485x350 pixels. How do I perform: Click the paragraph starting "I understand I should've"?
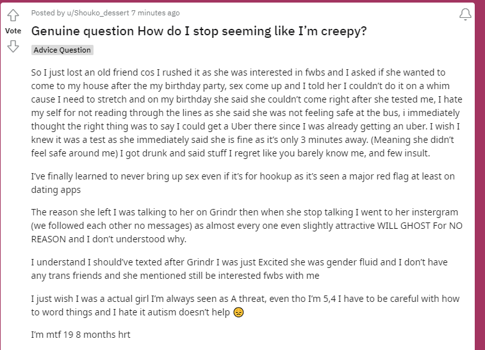coord(239,269)
